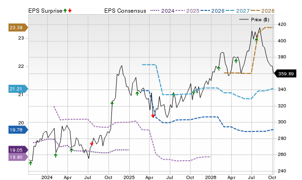The height and width of the screenshot is (180, 302).
Task: Click the 260 label on the price axis
Action: (x=282, y=155)
